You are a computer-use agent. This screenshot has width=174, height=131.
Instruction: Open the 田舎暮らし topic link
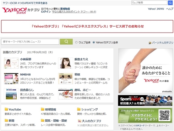click(27, 90)
